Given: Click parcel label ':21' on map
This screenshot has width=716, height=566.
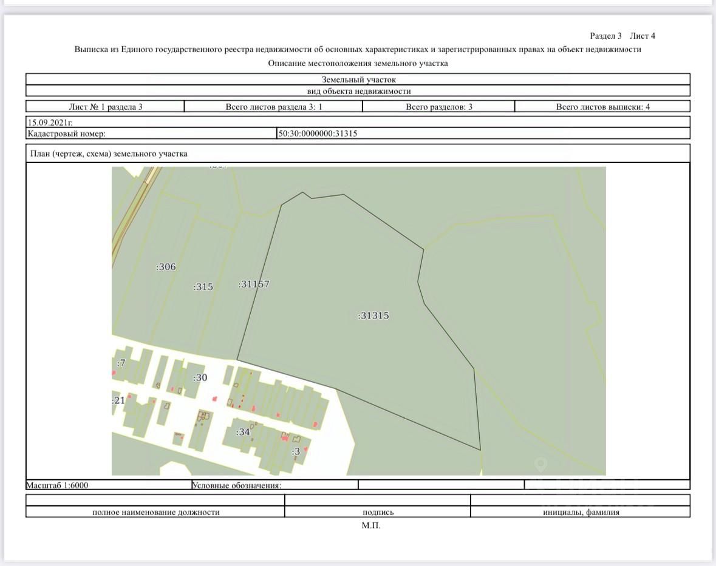Looking at the screenshot, I should 118,400.
